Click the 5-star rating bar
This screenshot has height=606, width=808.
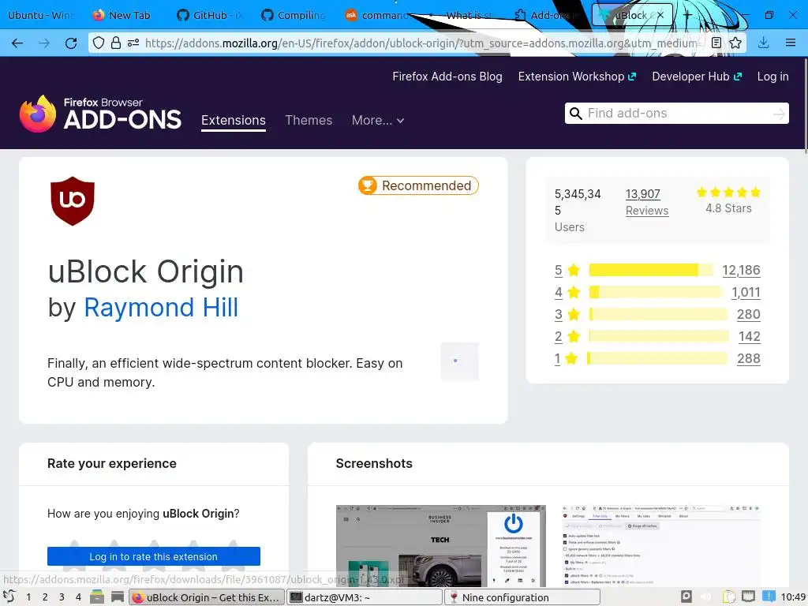(651, 270)
